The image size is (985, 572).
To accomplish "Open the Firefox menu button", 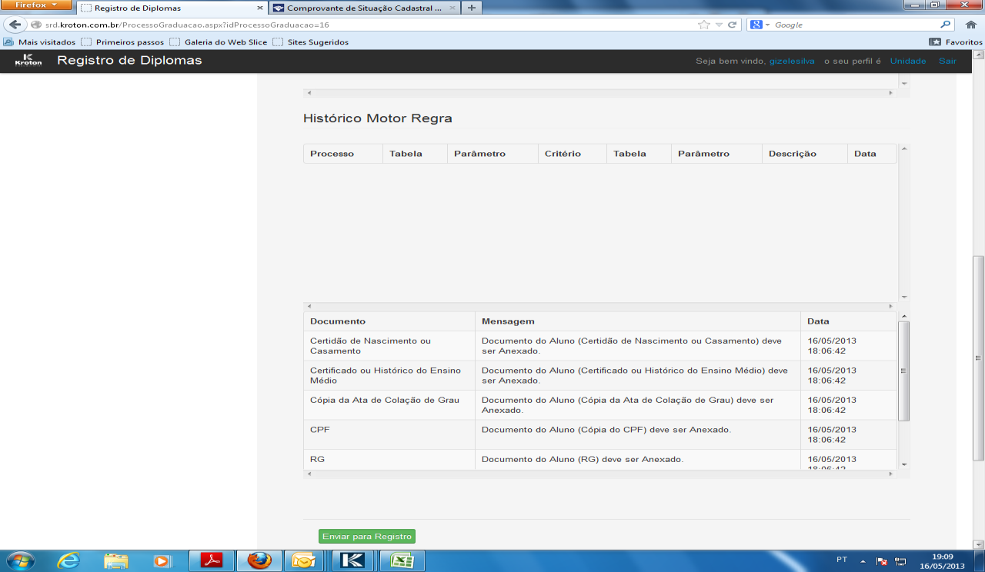I will pyautogui.click(x=37, y=5).
